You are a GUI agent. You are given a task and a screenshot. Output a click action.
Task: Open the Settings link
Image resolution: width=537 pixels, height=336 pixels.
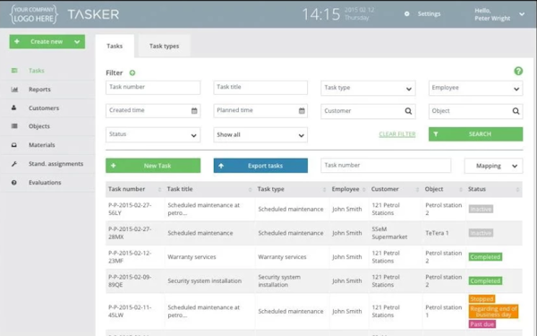click(429, 13)
